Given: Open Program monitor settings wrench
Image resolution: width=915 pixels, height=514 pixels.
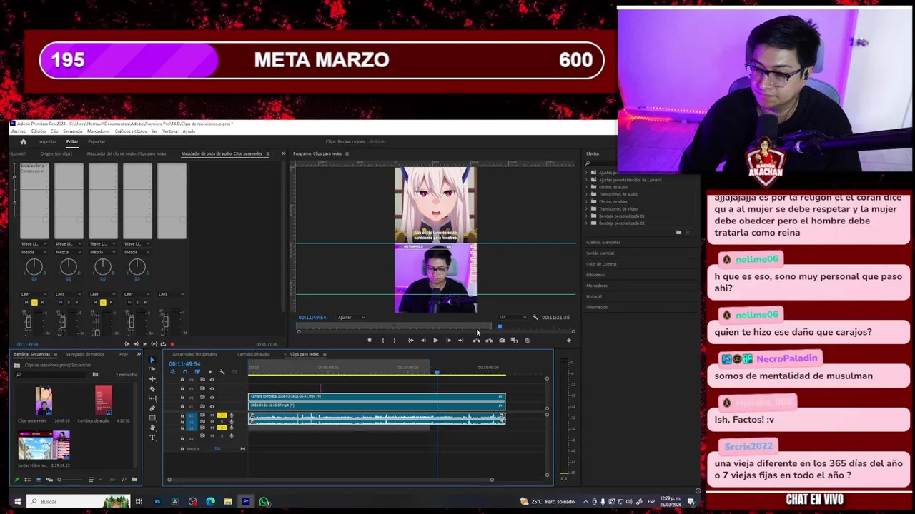Looking at the screenshot, I should coord(535,317).
